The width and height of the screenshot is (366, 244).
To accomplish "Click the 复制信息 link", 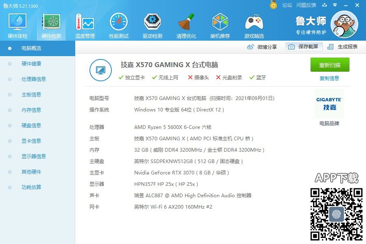I will [329, 78].
